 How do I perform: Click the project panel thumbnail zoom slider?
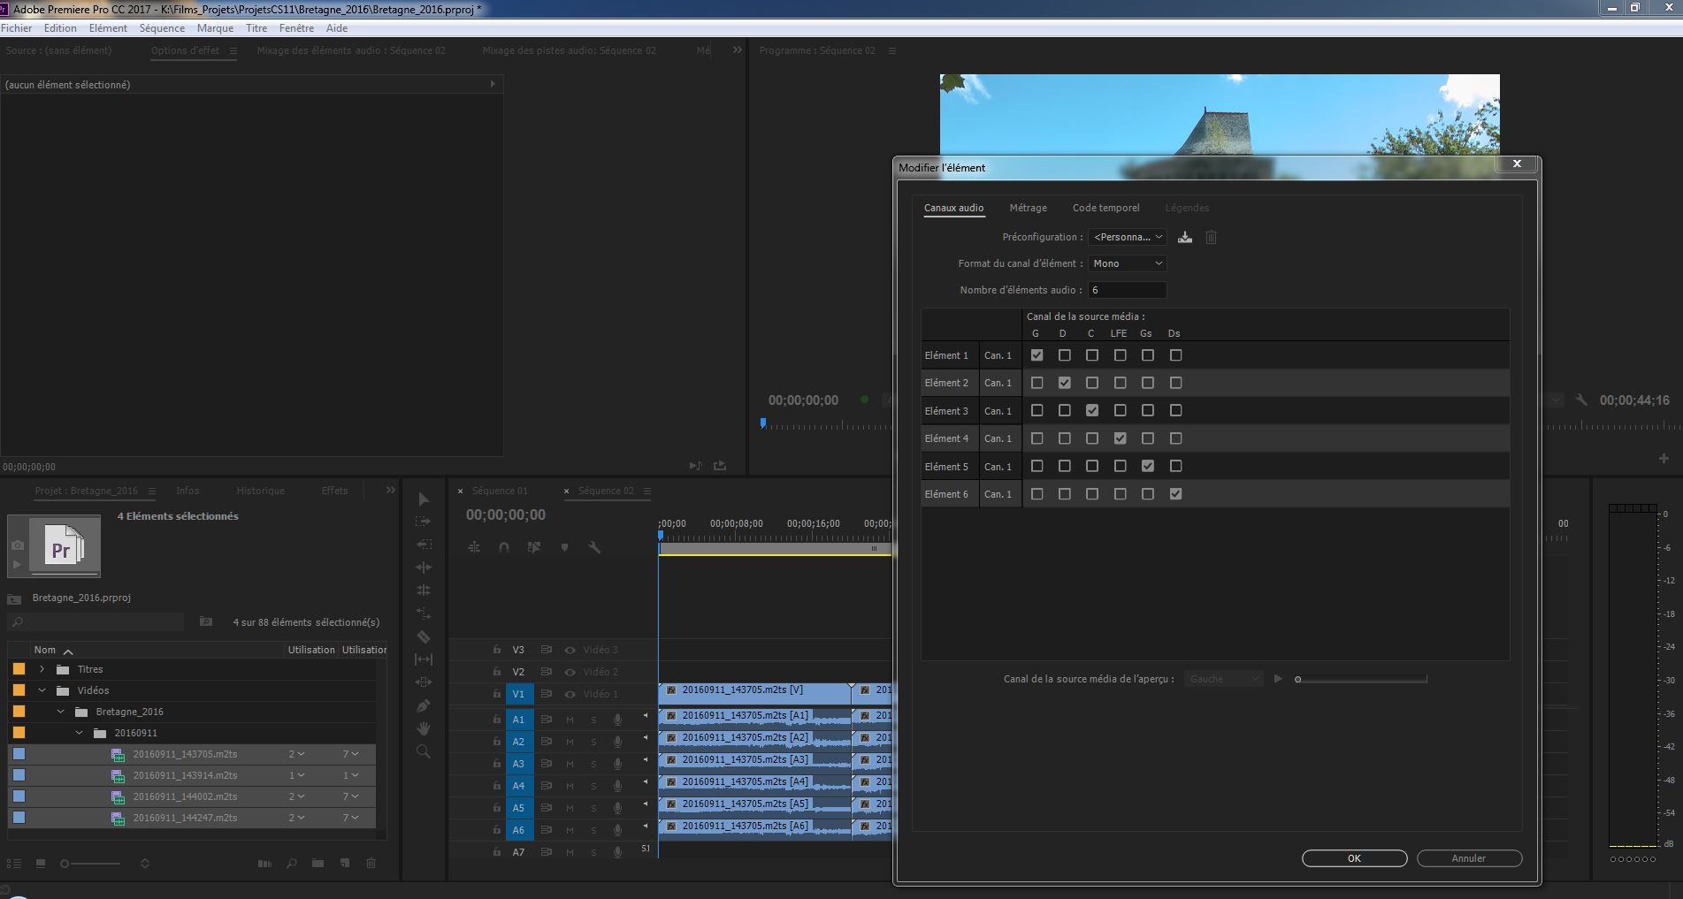coord(90,864)
